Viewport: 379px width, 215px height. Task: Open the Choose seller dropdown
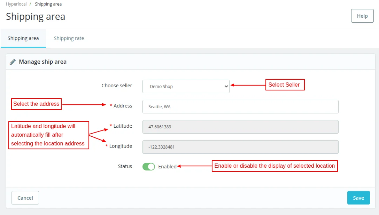(x=186, y=87)
